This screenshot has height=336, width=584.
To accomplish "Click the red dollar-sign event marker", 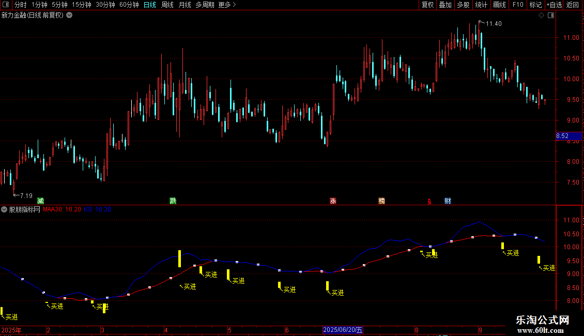I will [429, 201].
